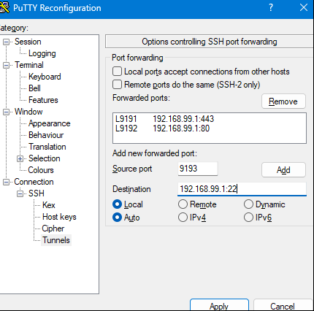Image resolution: width=314 pixels, height=311 pixels.
Task: Open the Logging category
Action: click(x=42, y=53)
